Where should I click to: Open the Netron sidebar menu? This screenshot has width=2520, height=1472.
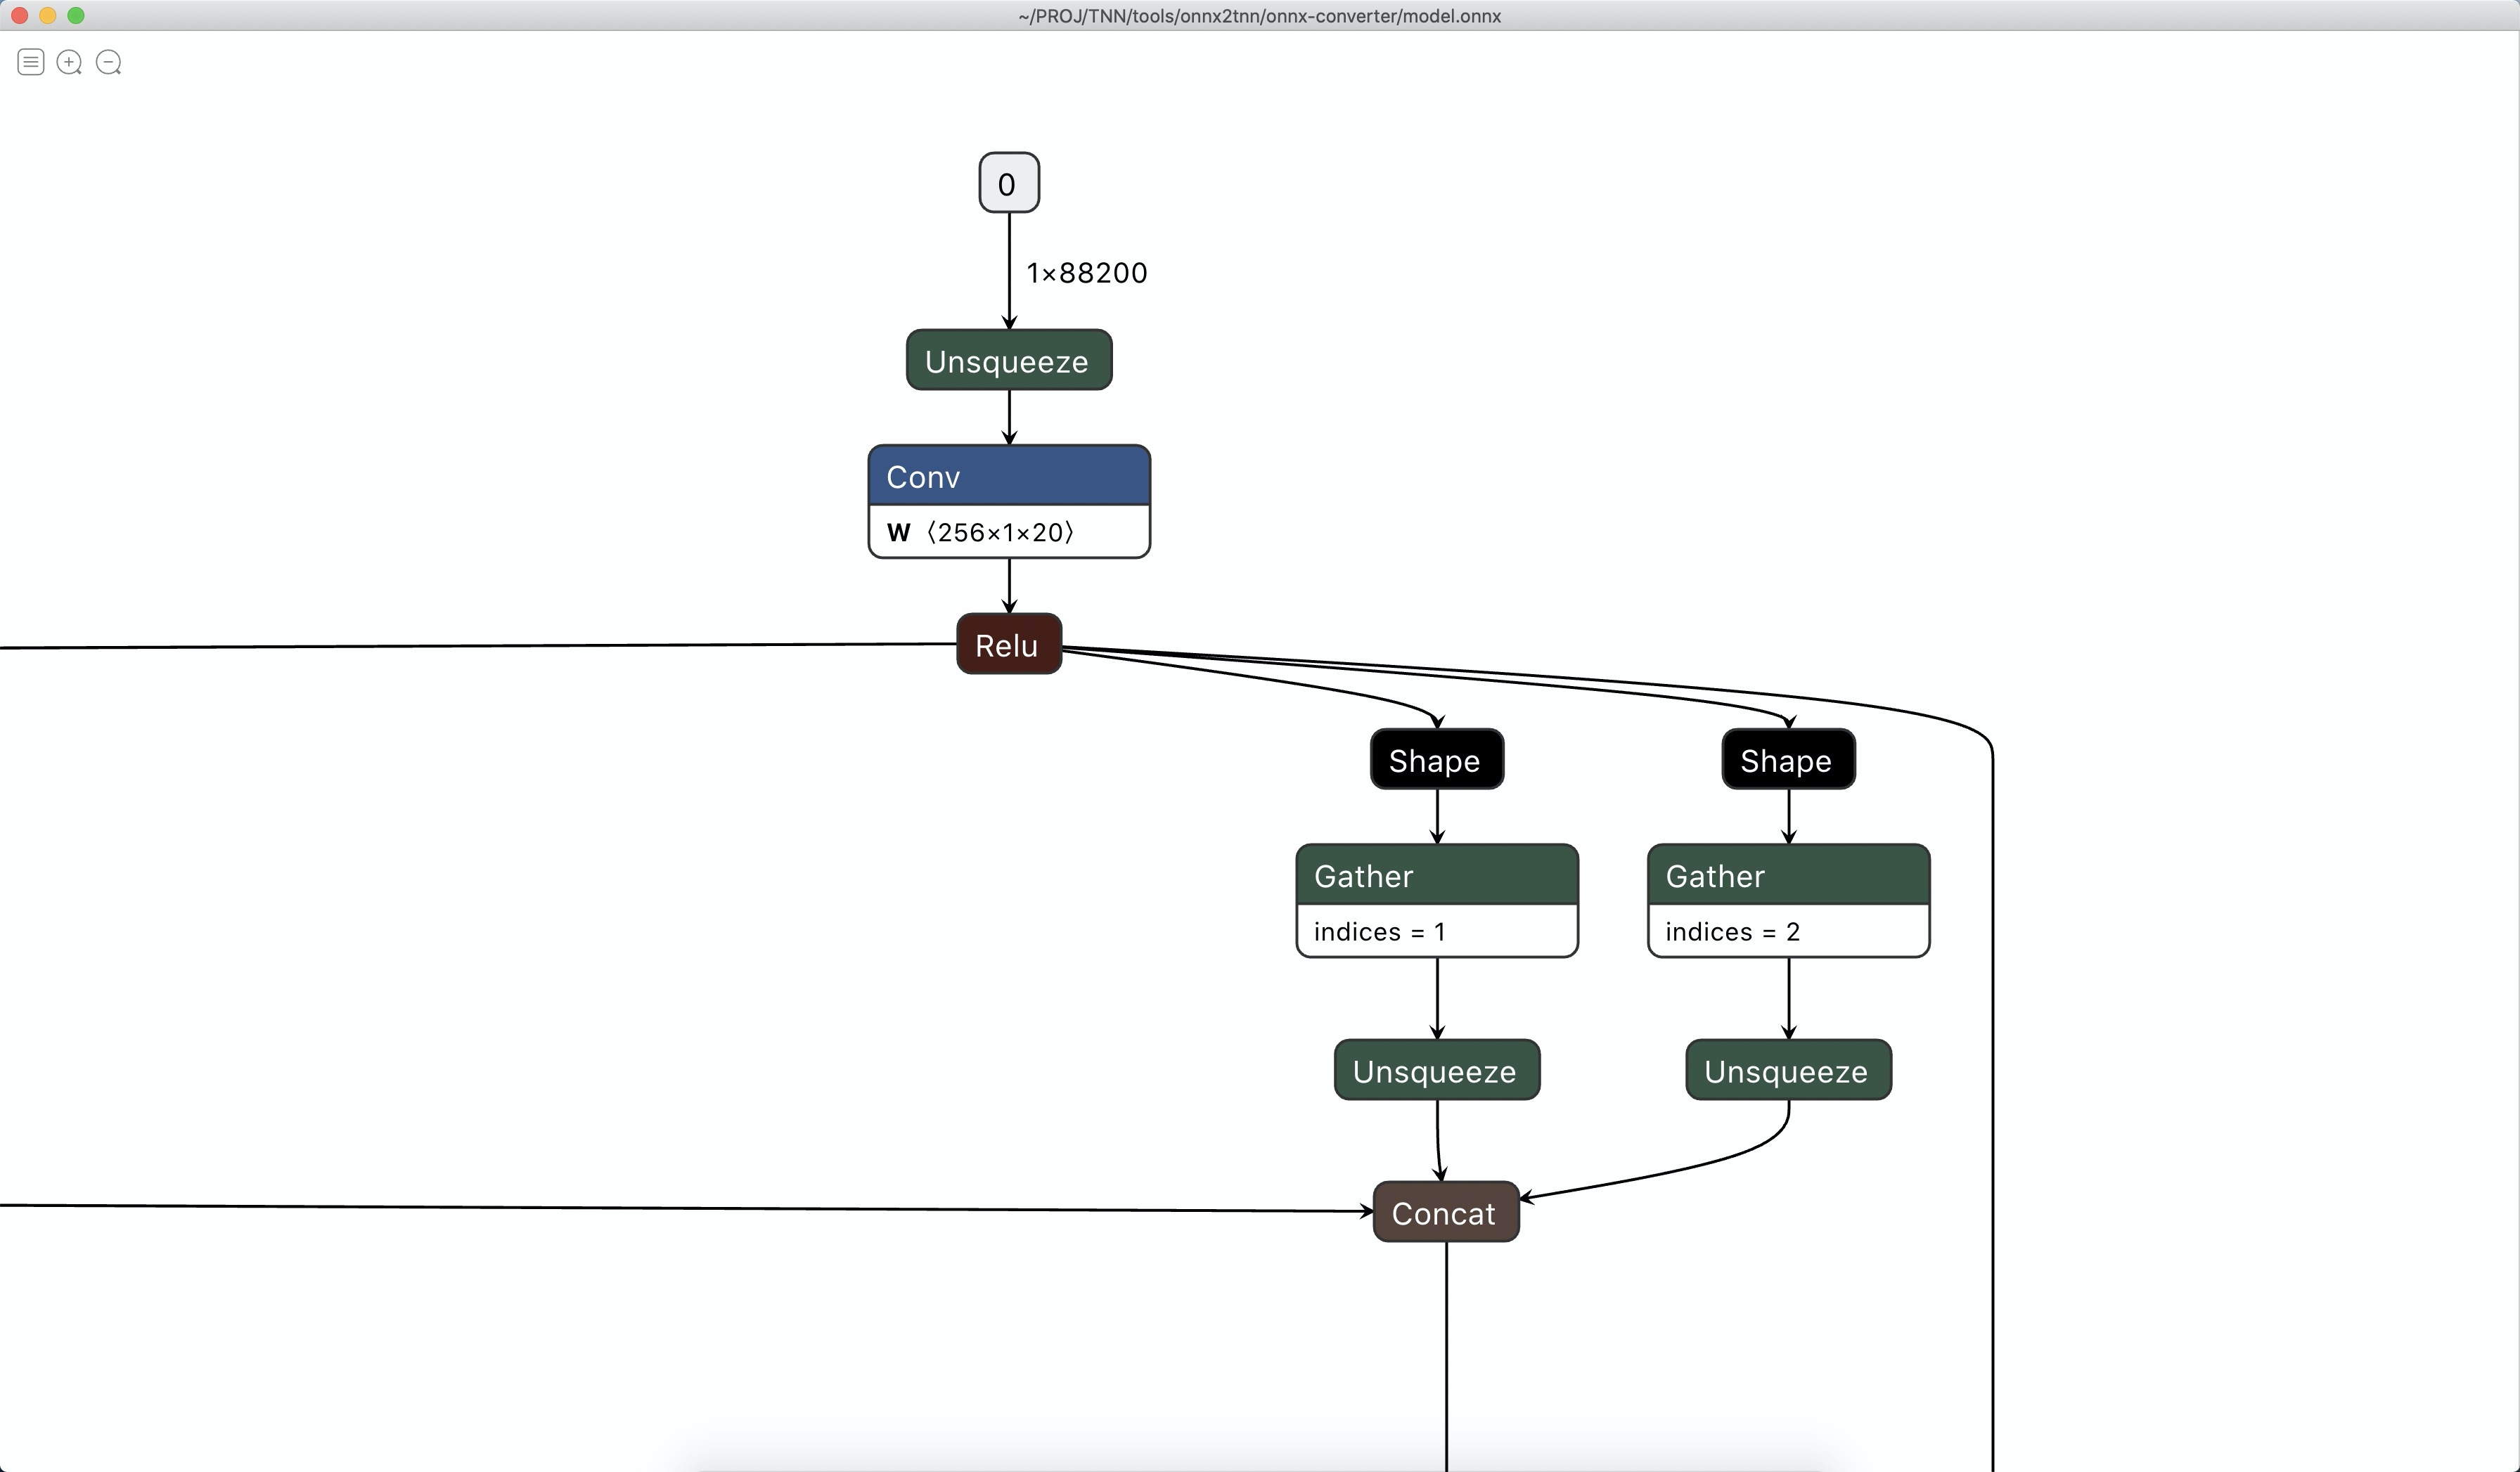click(x=30, y=62)
